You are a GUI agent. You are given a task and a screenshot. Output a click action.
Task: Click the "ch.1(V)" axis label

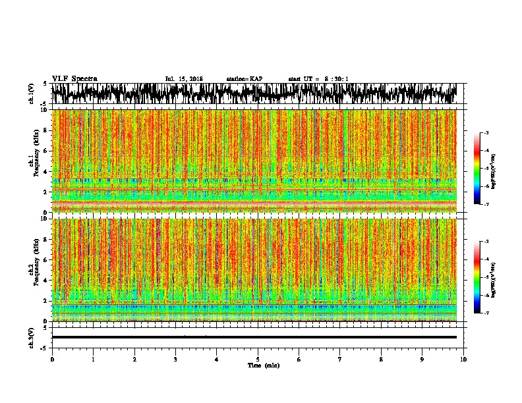(32, 94)
